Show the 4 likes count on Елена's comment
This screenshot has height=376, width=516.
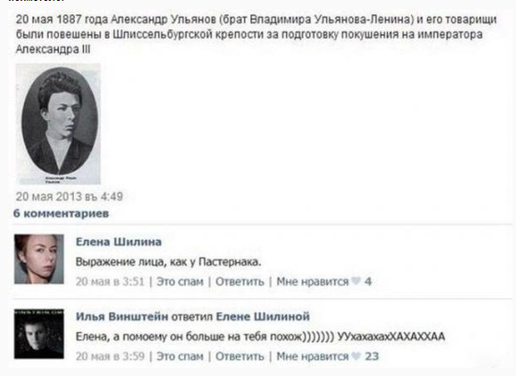tap(368, 282)
